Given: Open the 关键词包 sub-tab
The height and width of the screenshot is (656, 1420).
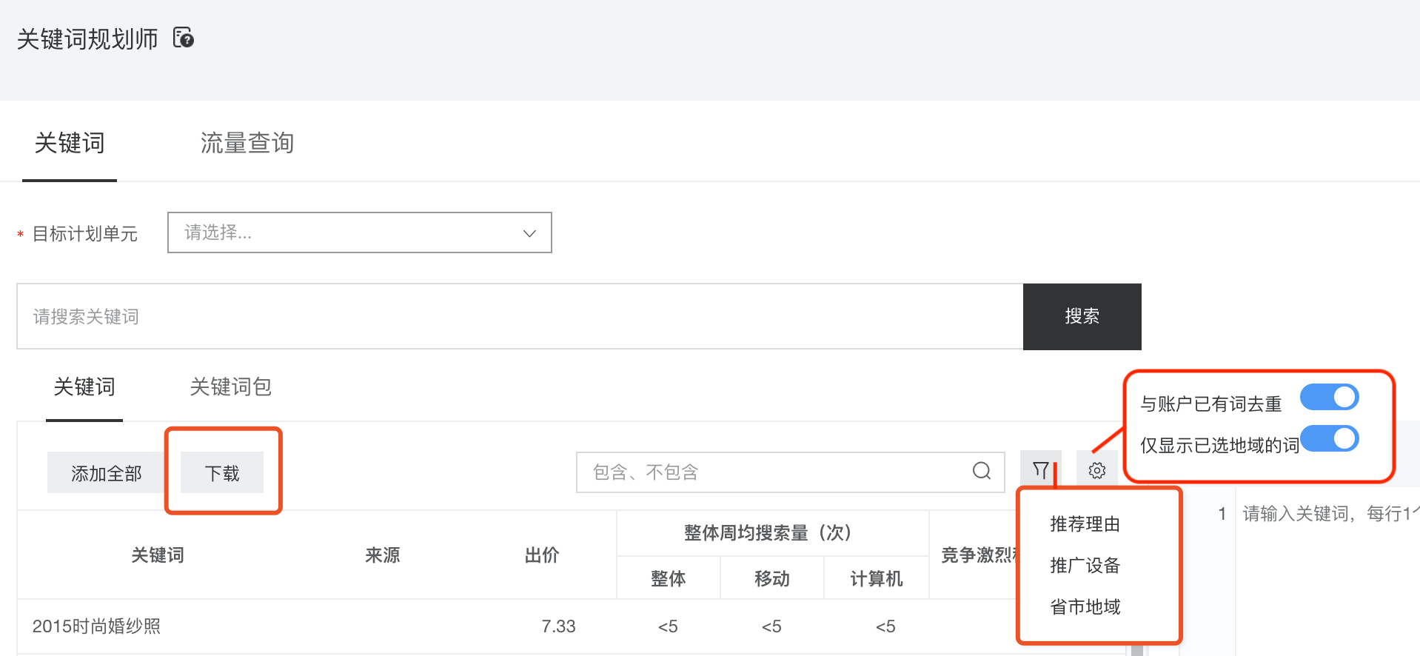Looking at the screenshot, I should coord(230,387).
